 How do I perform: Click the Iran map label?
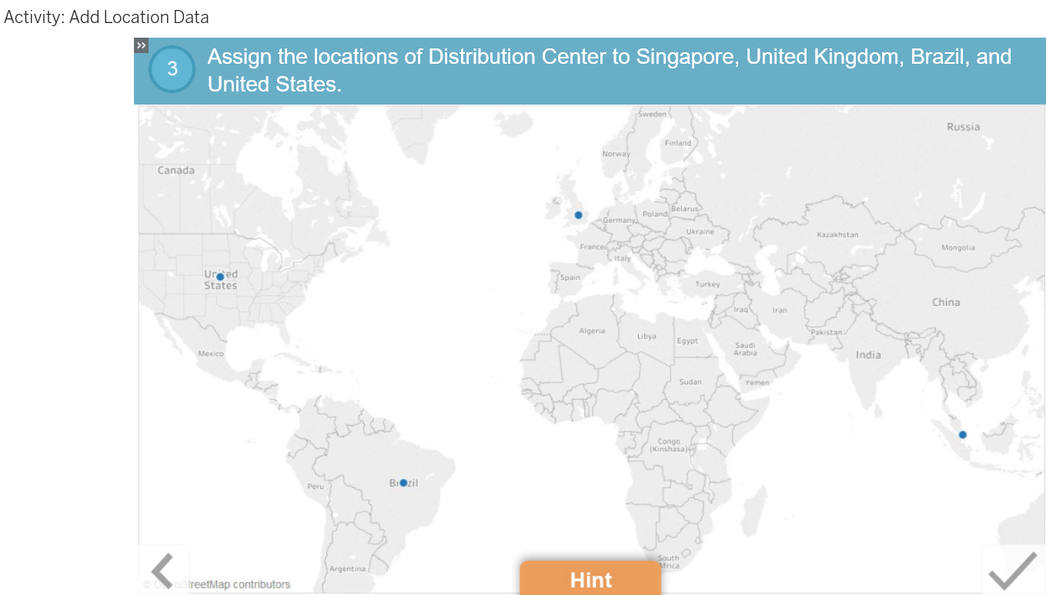tap(780, 311)
